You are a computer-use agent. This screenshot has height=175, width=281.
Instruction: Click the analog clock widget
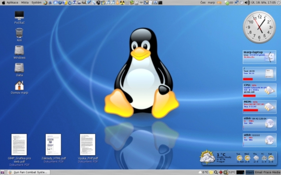(x=259, y=27)
